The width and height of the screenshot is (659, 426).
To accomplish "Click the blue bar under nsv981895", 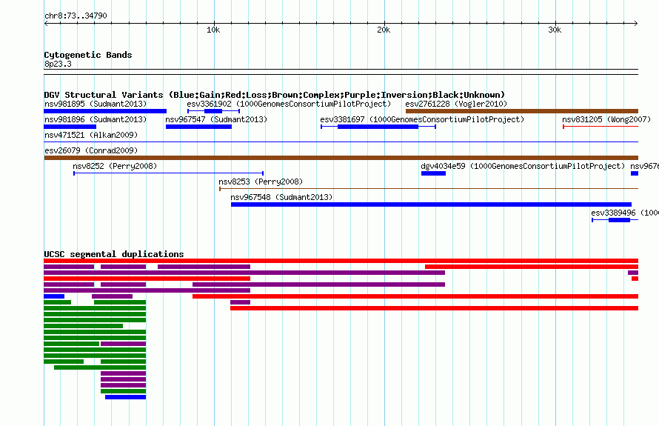I will (x=105, y=111).
